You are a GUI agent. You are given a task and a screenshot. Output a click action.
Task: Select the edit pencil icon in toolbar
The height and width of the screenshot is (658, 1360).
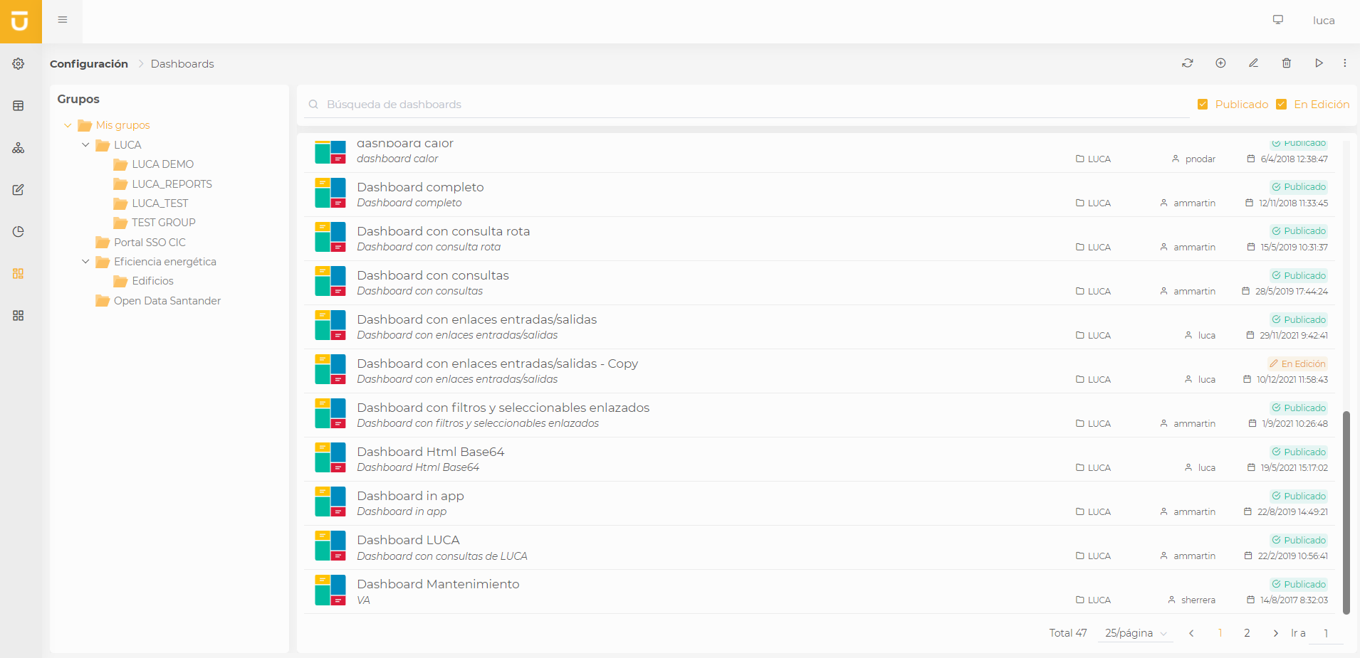pyautogui.click(x=1253, y=63)
